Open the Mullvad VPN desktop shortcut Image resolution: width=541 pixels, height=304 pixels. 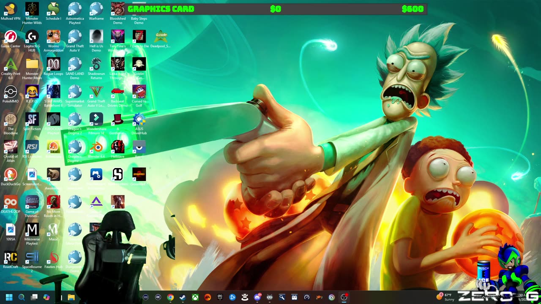point(11,12)
